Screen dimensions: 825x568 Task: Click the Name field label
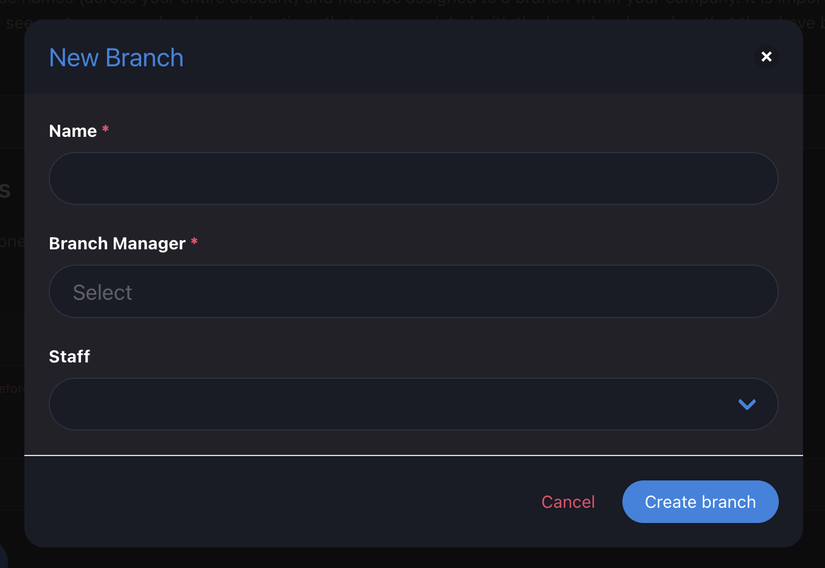tap(73, 131)
